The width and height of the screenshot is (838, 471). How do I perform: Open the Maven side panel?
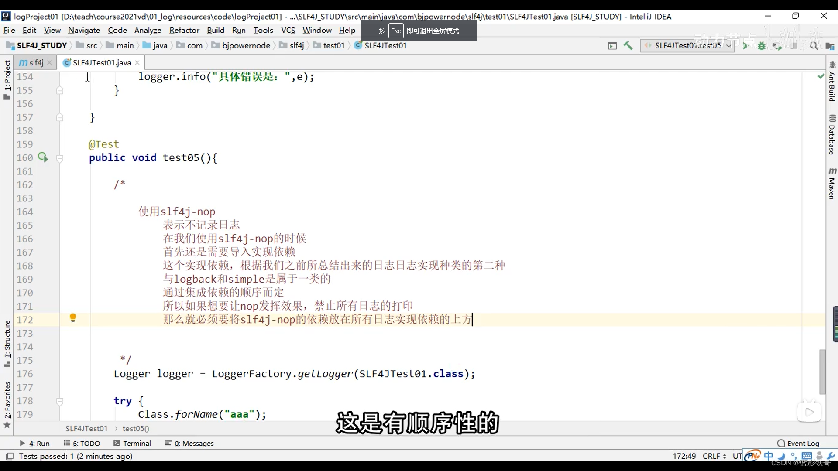tap(832, 183)
